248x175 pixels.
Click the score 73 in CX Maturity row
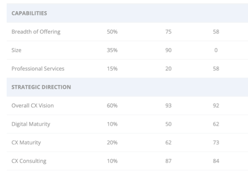coord(216,143)
